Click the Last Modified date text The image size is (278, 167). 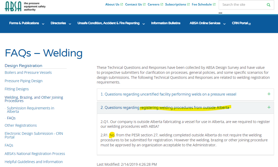pyautogui.click(x=127, y=164)
